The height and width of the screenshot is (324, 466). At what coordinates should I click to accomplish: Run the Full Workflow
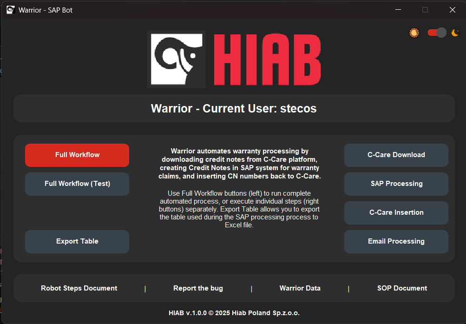(x=77, y=155)
